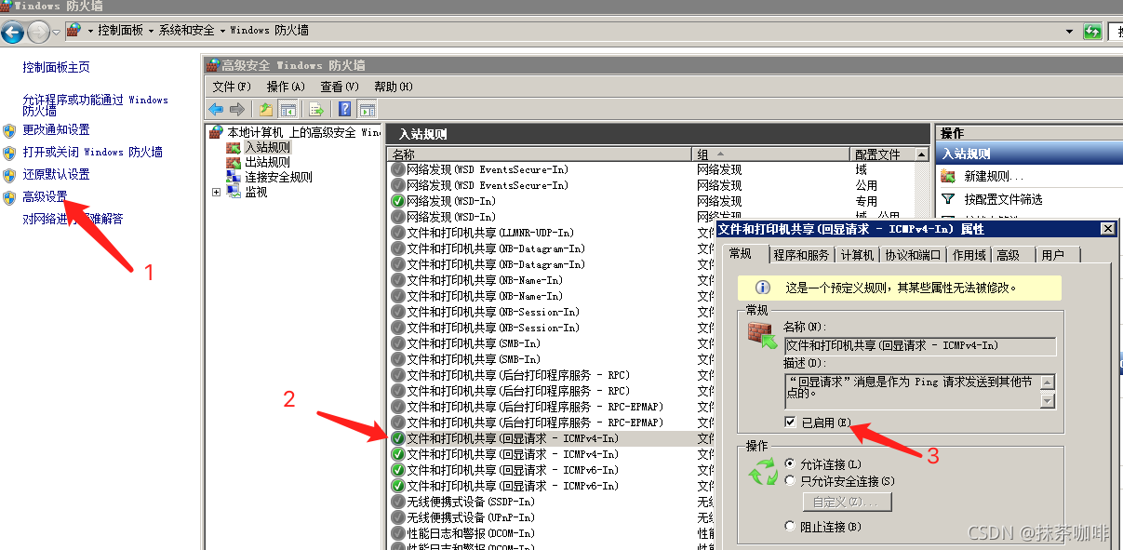Switch to the 作用域 tab
The image size is (1123, 550).
coord(969,255)
